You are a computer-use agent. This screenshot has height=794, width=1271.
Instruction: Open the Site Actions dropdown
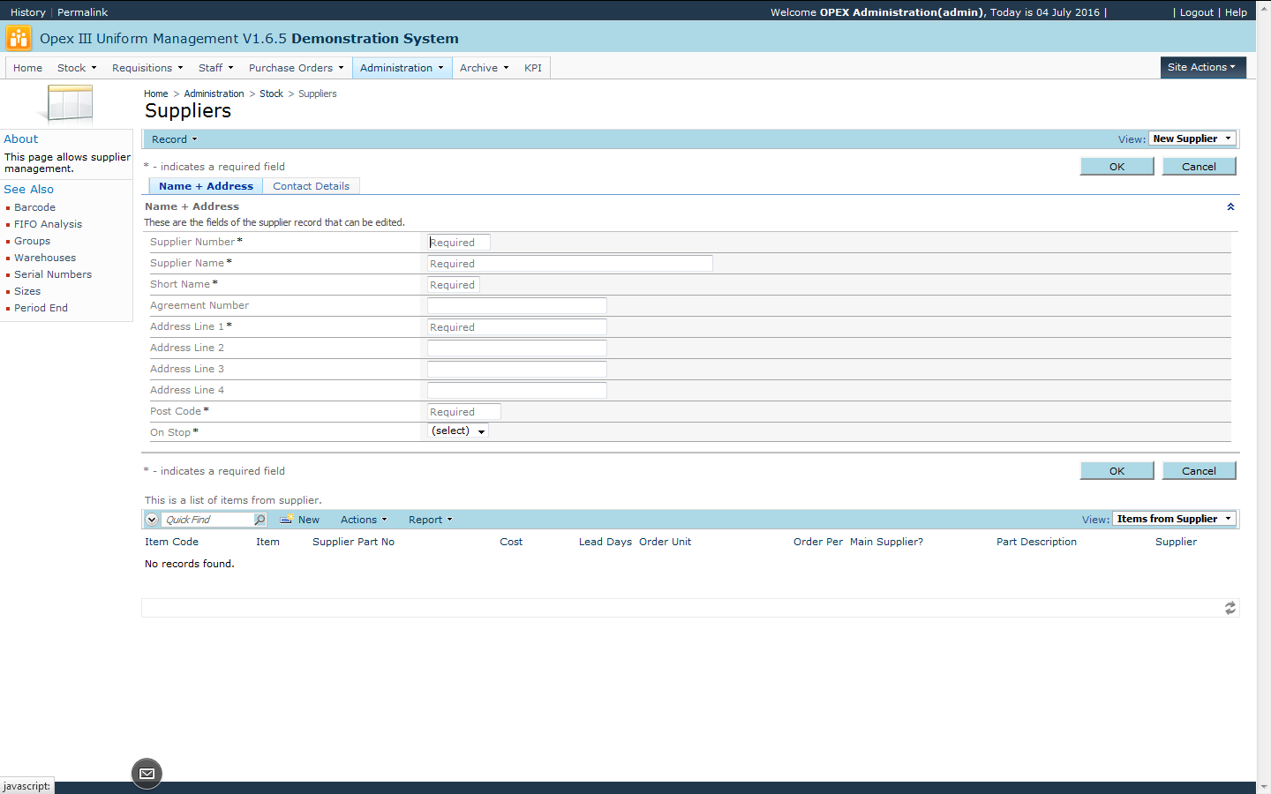[x=1202, y=67]
